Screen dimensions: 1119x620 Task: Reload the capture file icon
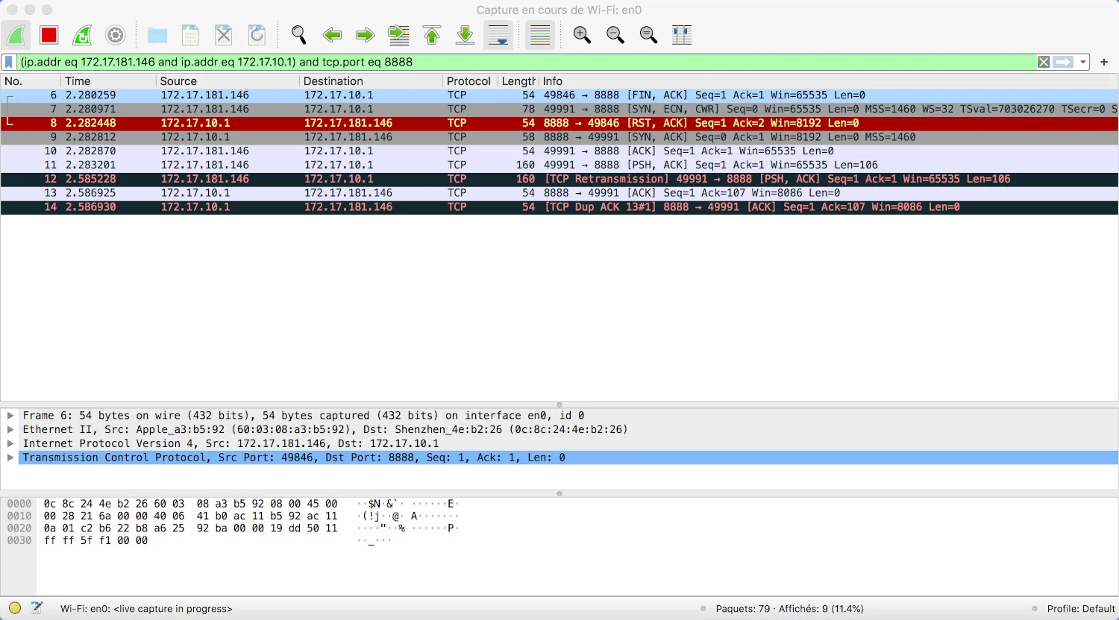(257, 35)
